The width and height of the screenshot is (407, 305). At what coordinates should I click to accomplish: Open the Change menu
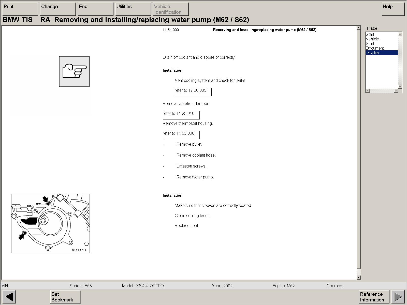pos(58,9)
